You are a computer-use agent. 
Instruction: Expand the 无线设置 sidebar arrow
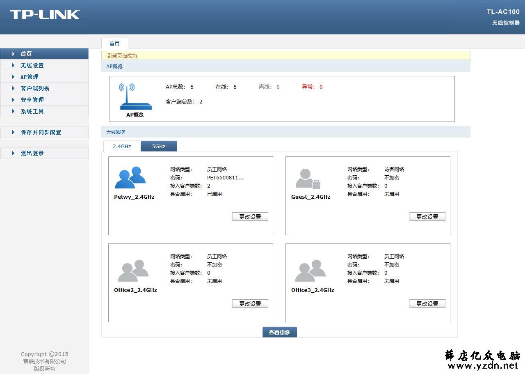pyautogui.click(x=14, y=65)
